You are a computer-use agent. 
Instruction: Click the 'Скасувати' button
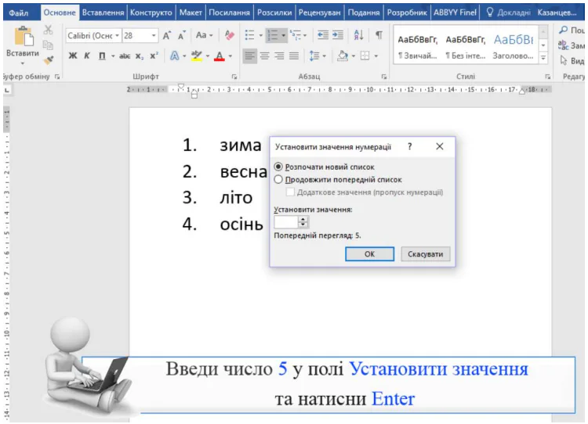pyautogui.click(x=426, y=254)
